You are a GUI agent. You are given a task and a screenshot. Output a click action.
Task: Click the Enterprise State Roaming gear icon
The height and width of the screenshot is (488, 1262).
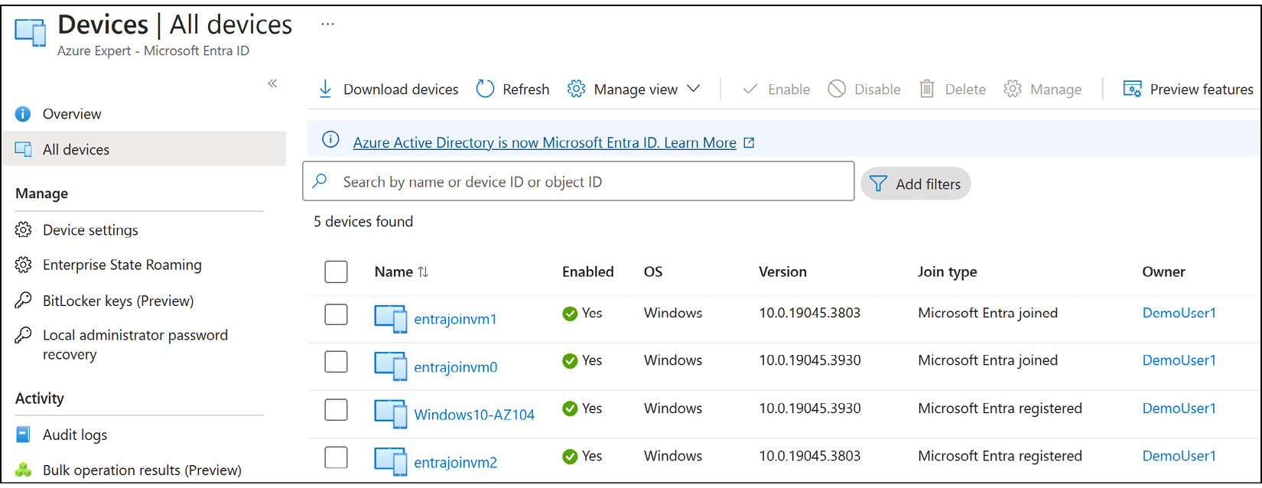click(23, 265)
